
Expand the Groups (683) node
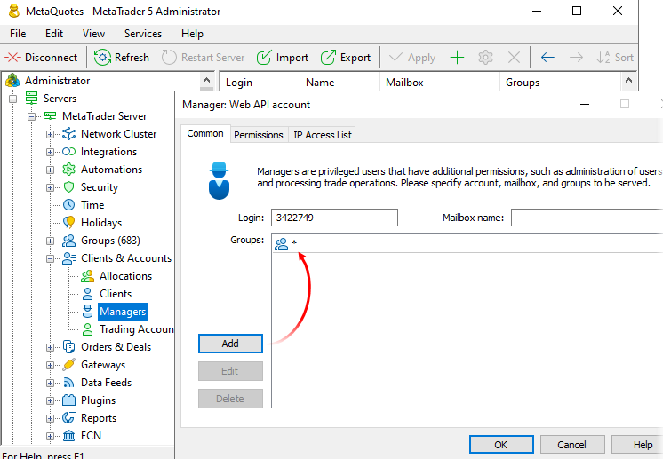[x=51, y=241]
